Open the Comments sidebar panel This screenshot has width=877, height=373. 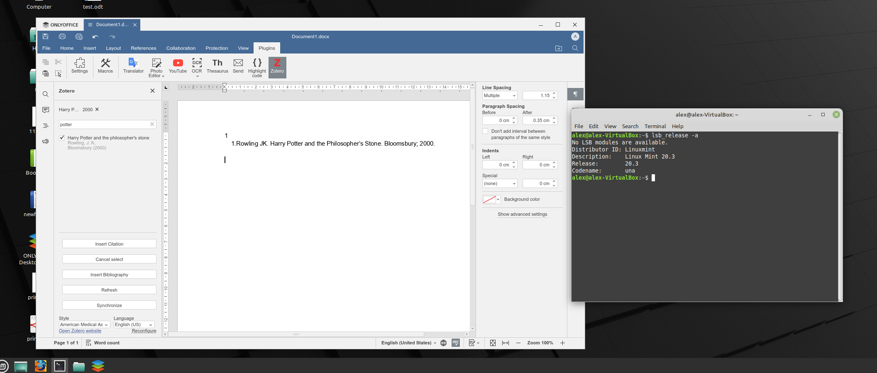[x=46, y=110]
